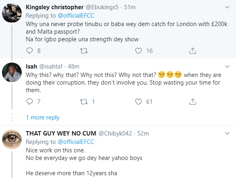This screenshot has width=236, height=178.
Task: View Isah's avatar picture
Action: [x=12, y=72]
